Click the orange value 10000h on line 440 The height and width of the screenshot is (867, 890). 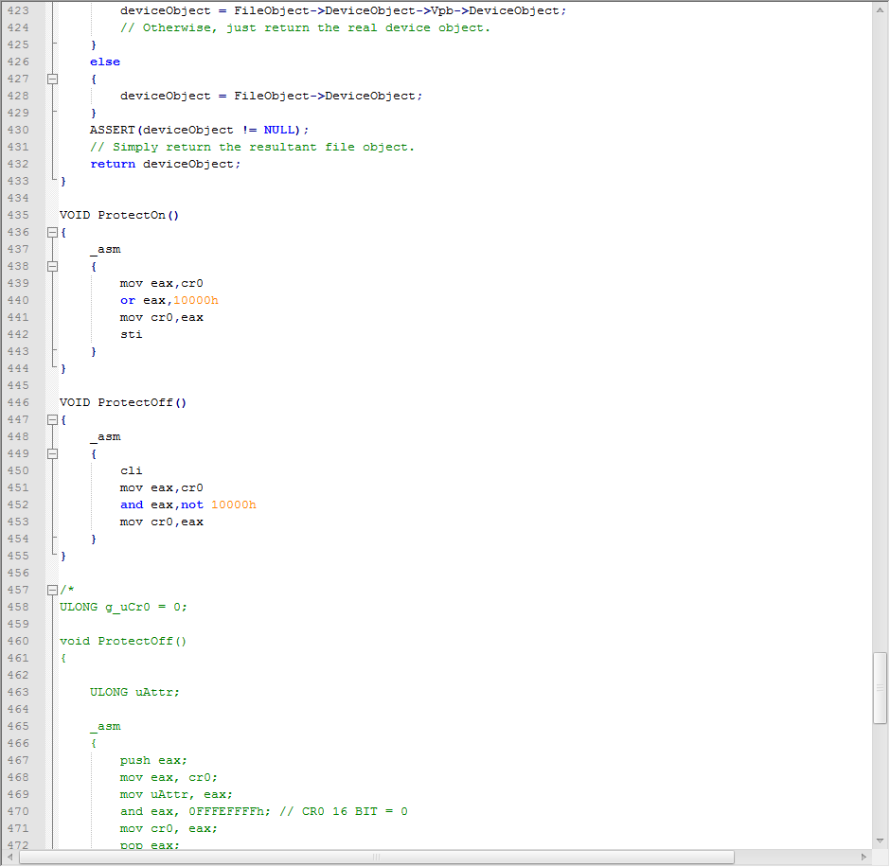tap(196, 301)
